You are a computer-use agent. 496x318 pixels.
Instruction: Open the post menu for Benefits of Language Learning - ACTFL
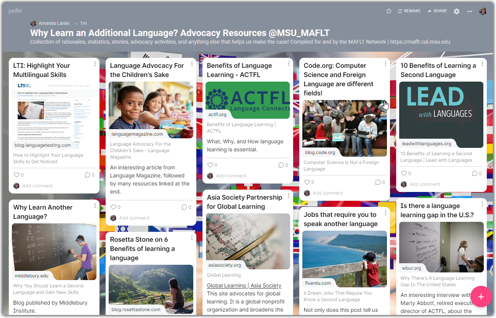pyautogui.click(x=289, y=64)
